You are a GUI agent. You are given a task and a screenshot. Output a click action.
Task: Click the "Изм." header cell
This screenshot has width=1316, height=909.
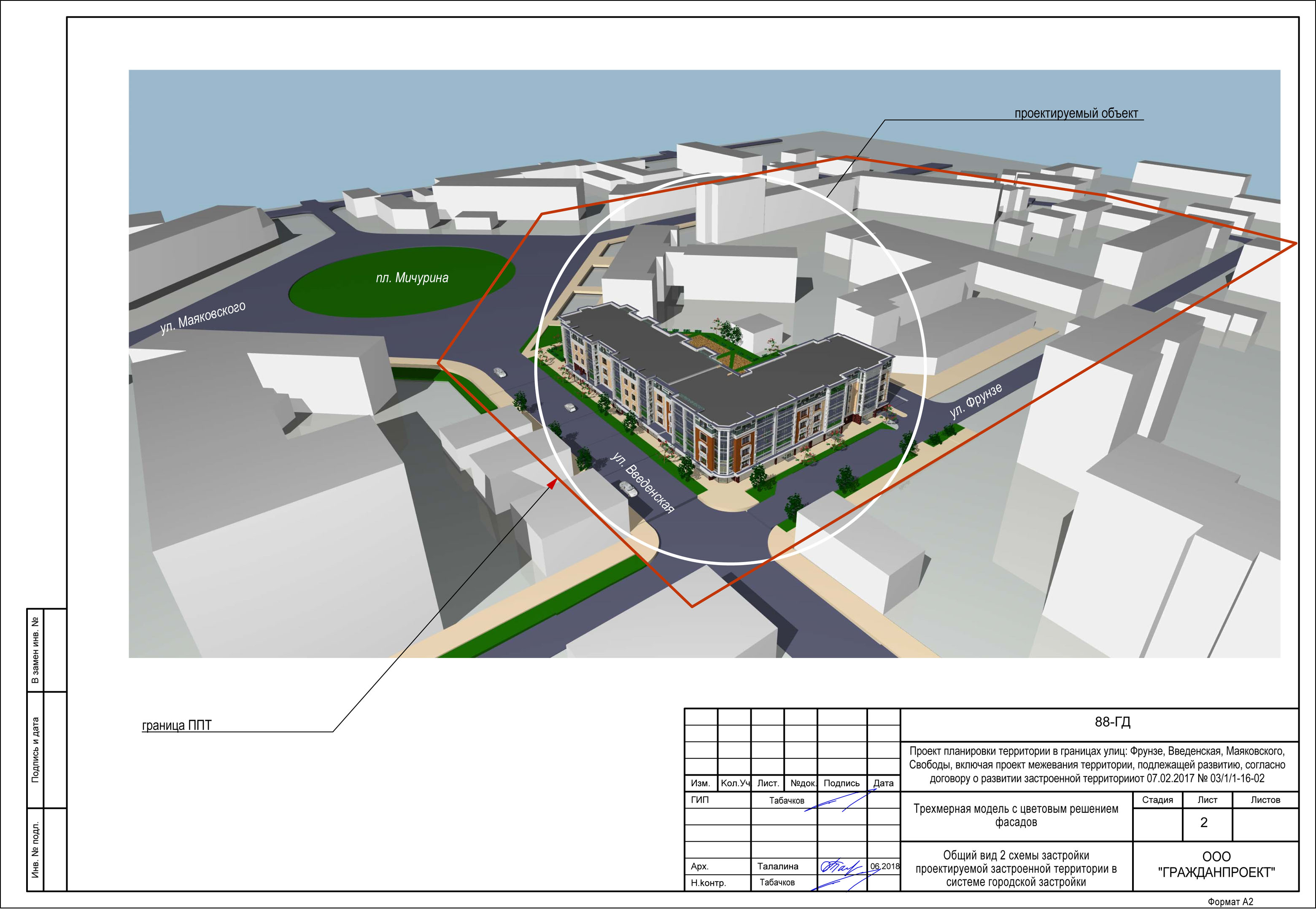click(x=700, y=783)
